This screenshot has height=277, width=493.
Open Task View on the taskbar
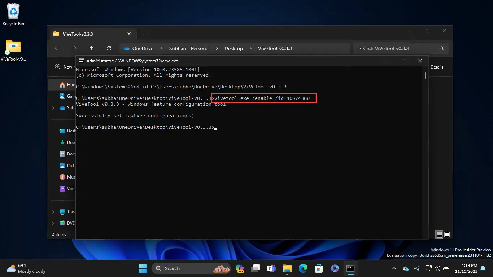point(256,268)
